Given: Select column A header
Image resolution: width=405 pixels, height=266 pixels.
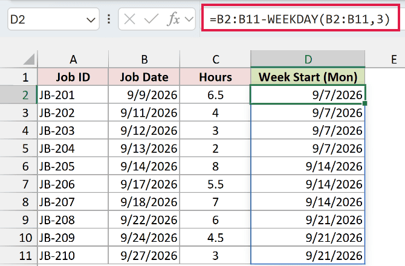Looking at the screenshot, I should 73,59.
